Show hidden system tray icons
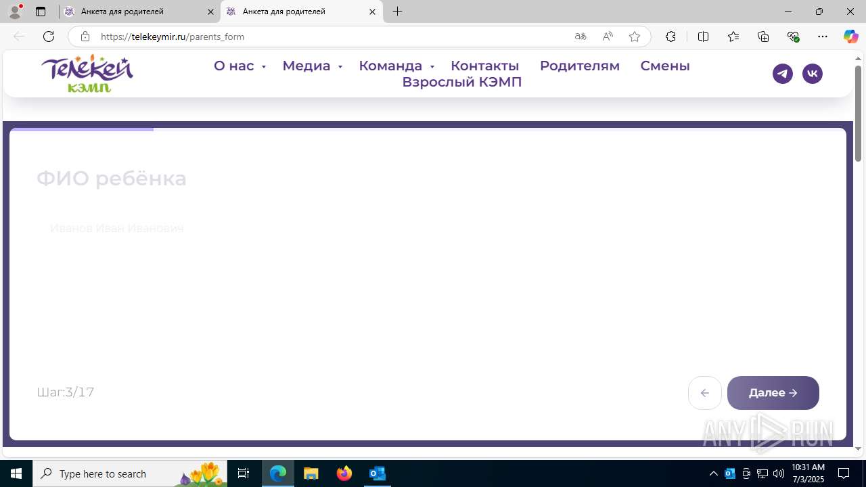866x487 pixels. pos(714,473)
